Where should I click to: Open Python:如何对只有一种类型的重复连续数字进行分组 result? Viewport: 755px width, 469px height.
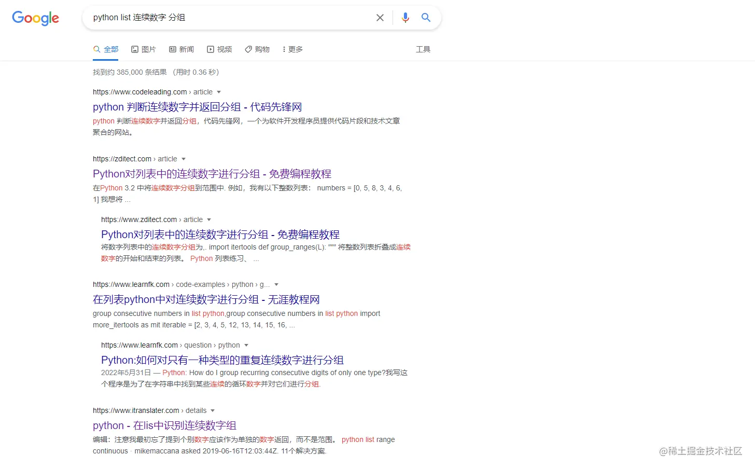222,360
